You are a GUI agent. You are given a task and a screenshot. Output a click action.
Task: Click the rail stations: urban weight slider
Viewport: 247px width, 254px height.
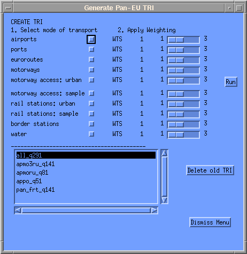[x=183, y=104]
